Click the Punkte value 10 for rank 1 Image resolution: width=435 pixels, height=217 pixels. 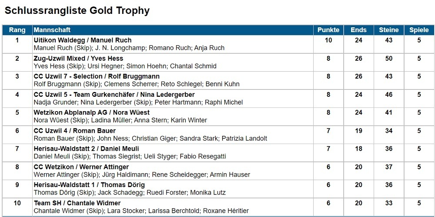click(x=328, y=40)
